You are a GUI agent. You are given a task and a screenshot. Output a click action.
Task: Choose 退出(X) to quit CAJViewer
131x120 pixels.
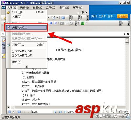(27, 62)
